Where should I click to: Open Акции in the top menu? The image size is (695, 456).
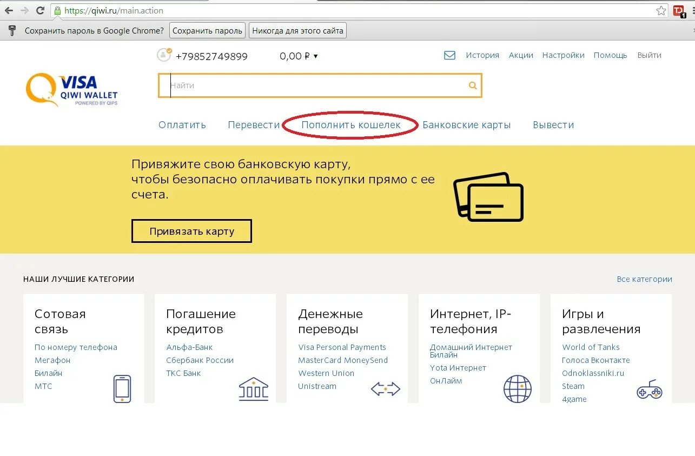[521, 55]
